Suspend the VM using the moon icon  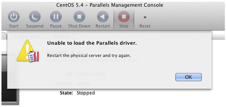[35, 17]
